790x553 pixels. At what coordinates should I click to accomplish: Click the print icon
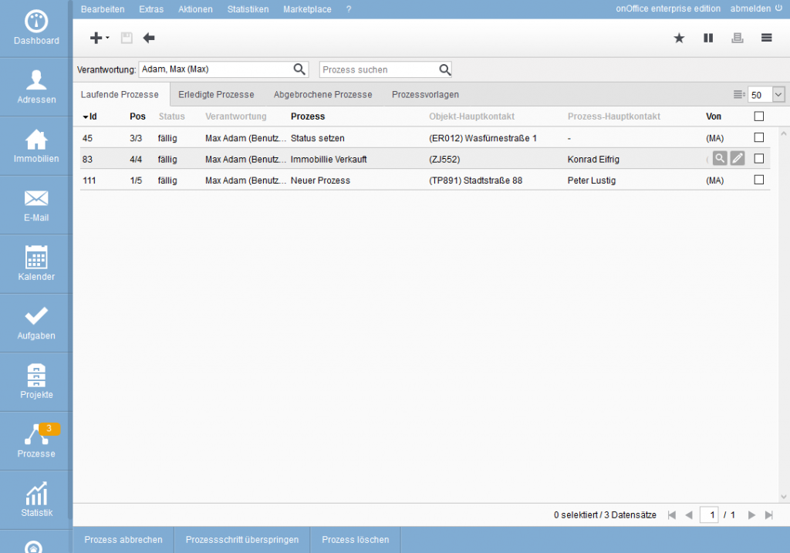[x=737, y=38]
